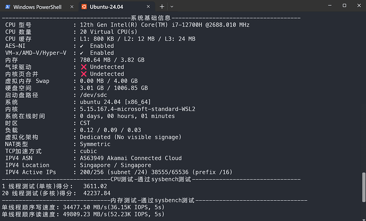The height and width of the screenshot is (221, 366).
Task: Close the Windows PowerShell tab
Action: tap(72, 7)
